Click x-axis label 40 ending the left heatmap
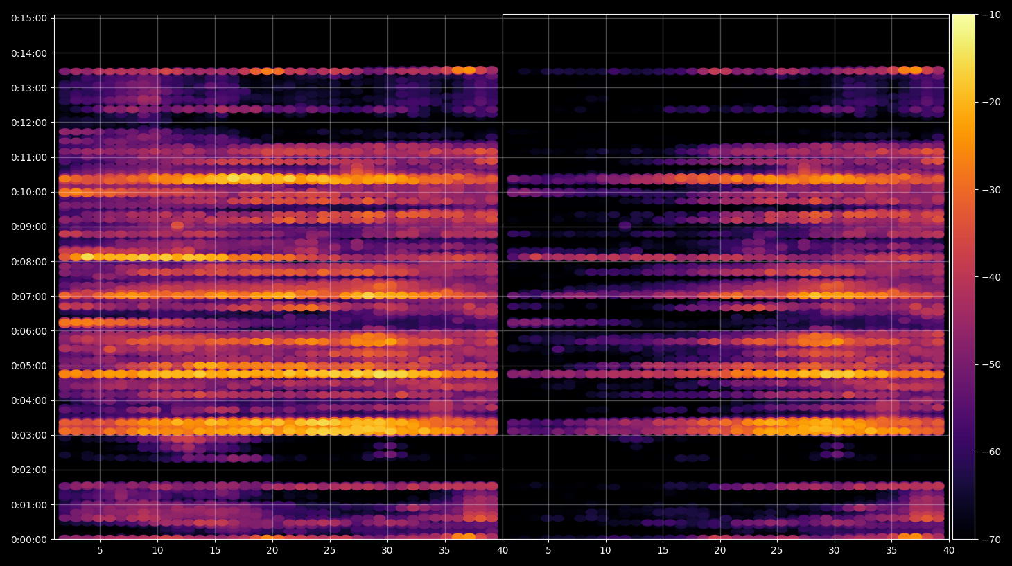 tap(503, 551)
